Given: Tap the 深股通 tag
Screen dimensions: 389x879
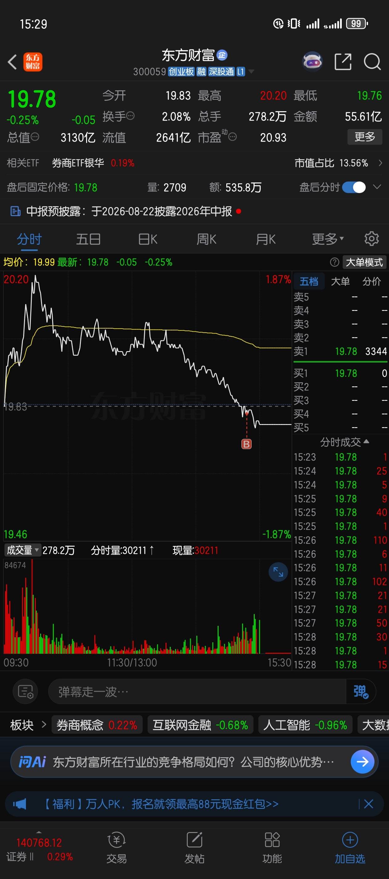Looking at the screenshot, I should 221,71.
